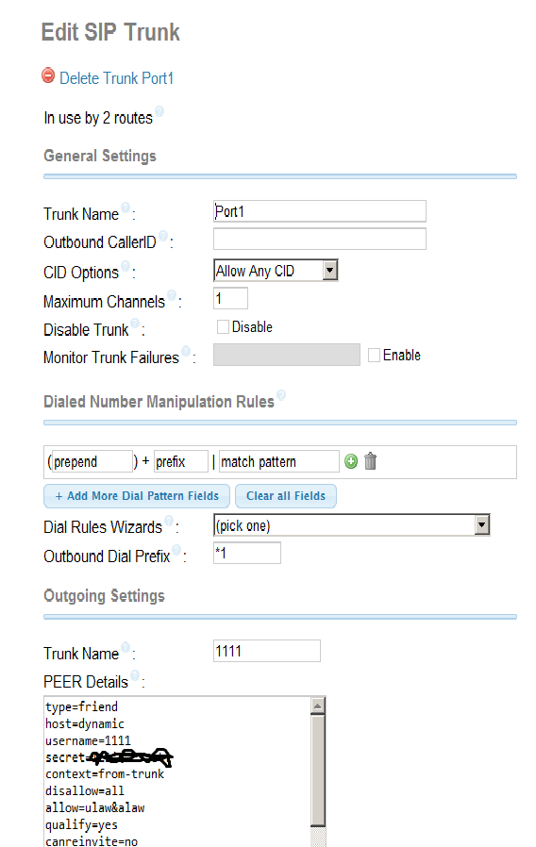536x847 pixels.
Task: Click the prepend dial pattern field
Action: click(x=92, y=462)
